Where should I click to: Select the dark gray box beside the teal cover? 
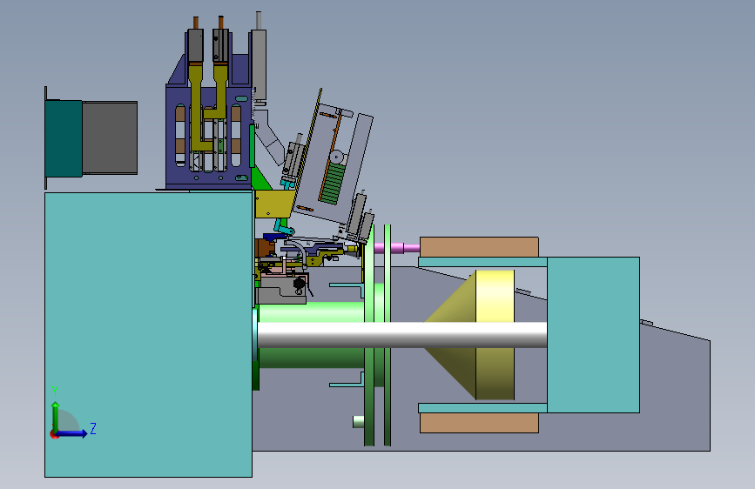(x=110, y=137)
